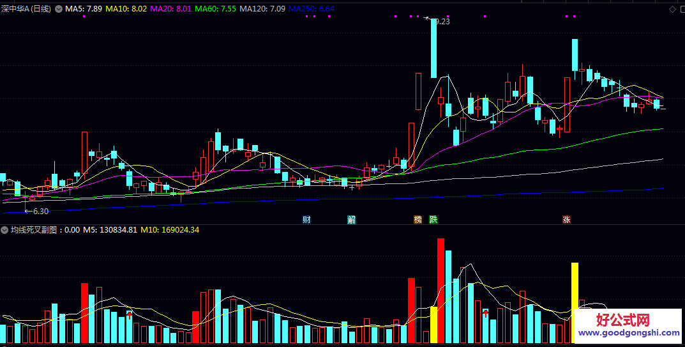This screenshot has height=347, width=685.
Task: Click the 6.30 low price marker
Action: click(36, 212)
